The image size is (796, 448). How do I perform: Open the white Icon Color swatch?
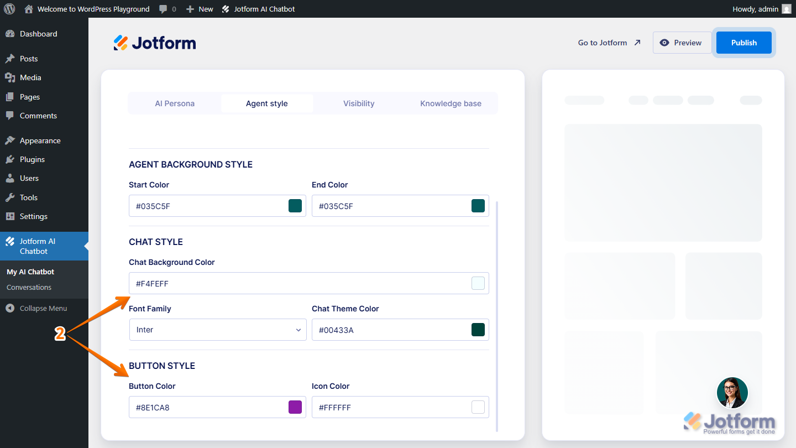(x=478, y=407)
